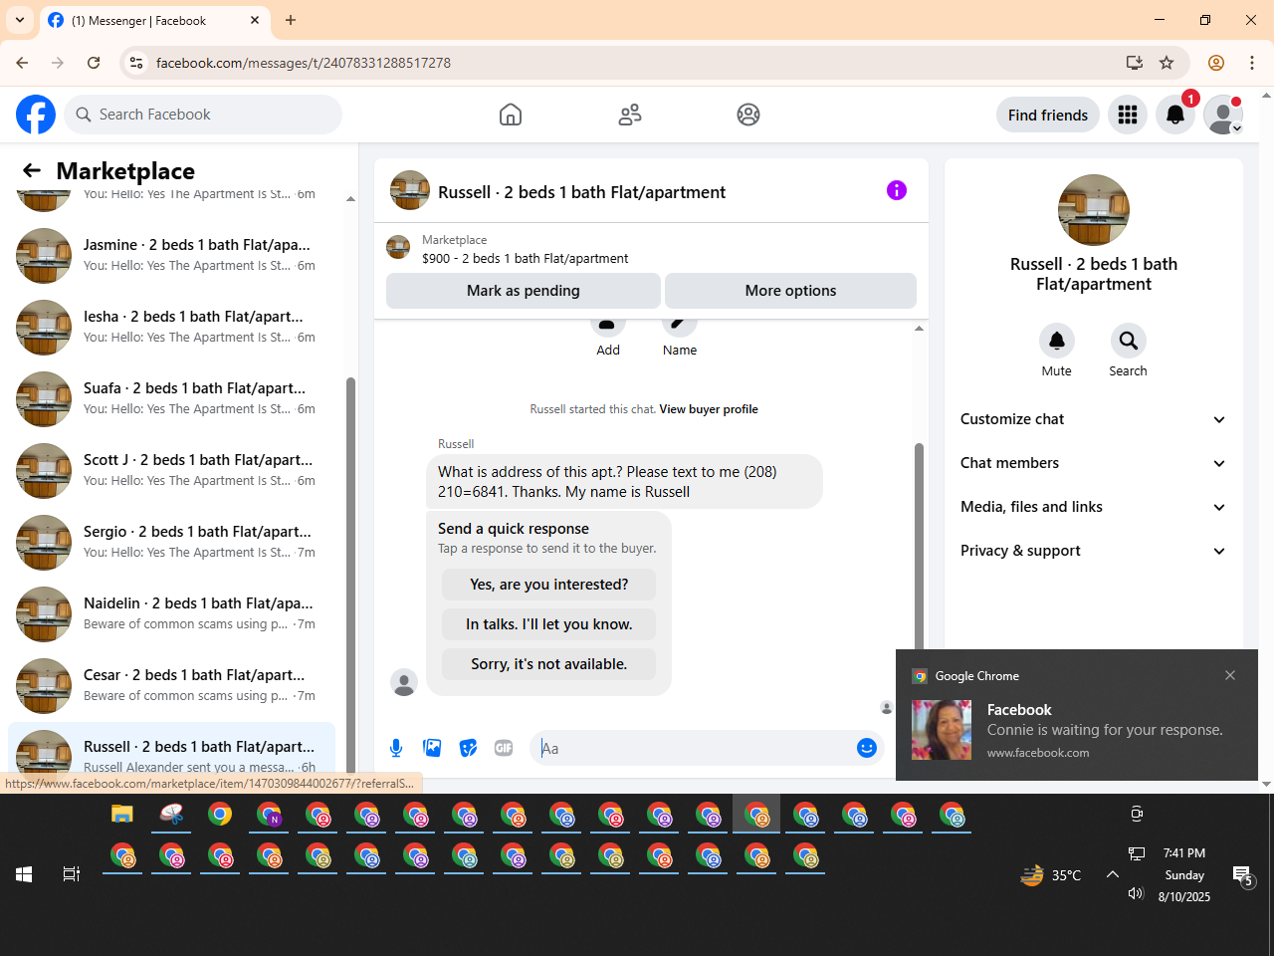Screen dimensions: 1274x956
Task: Open Iesha's 2 beds conversation
Action: pos(171,328)
